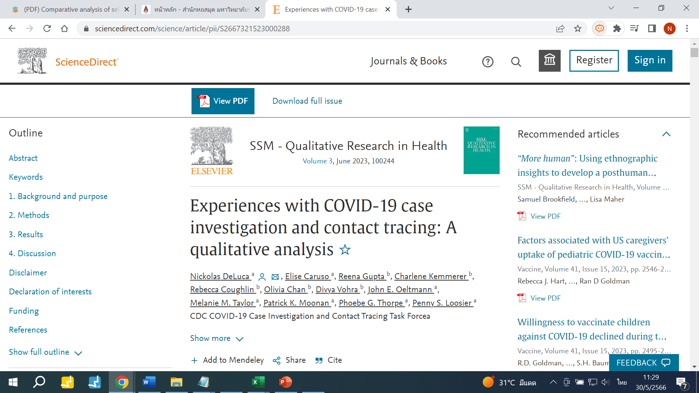The width and height of the screenshot is (699, 393).
Task: Click the Cite button
Action: (x=329, y=360)
